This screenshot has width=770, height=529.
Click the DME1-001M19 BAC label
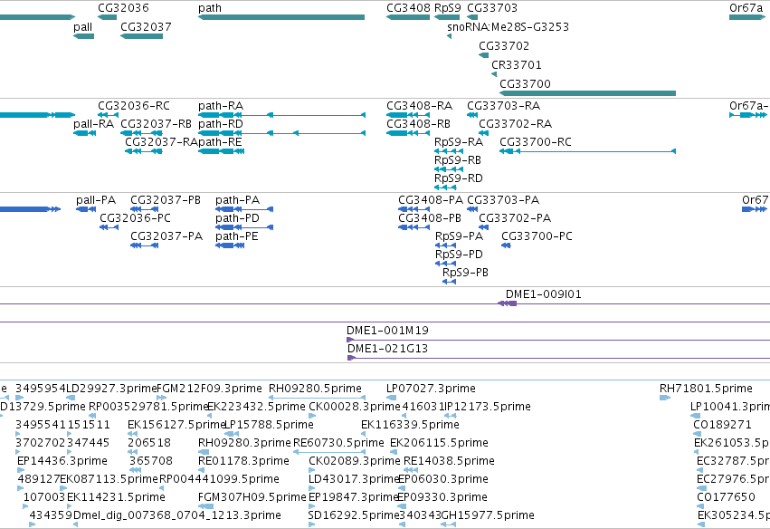(387, 332)
